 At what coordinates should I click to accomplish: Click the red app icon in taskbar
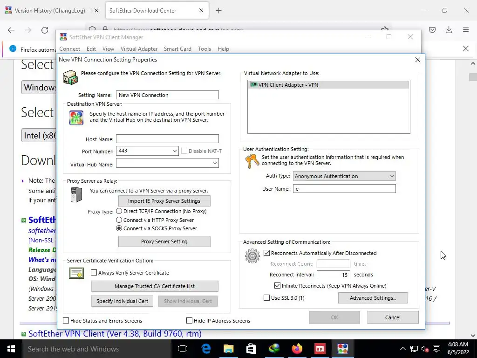coord(320,349)
